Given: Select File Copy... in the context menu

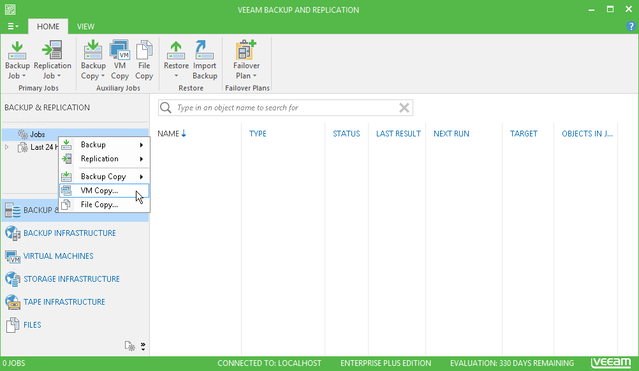Looking at the screenshot, I should coord(105,205).
